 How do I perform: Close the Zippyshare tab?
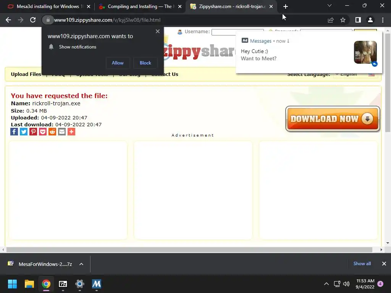click(x=271, y=6)
